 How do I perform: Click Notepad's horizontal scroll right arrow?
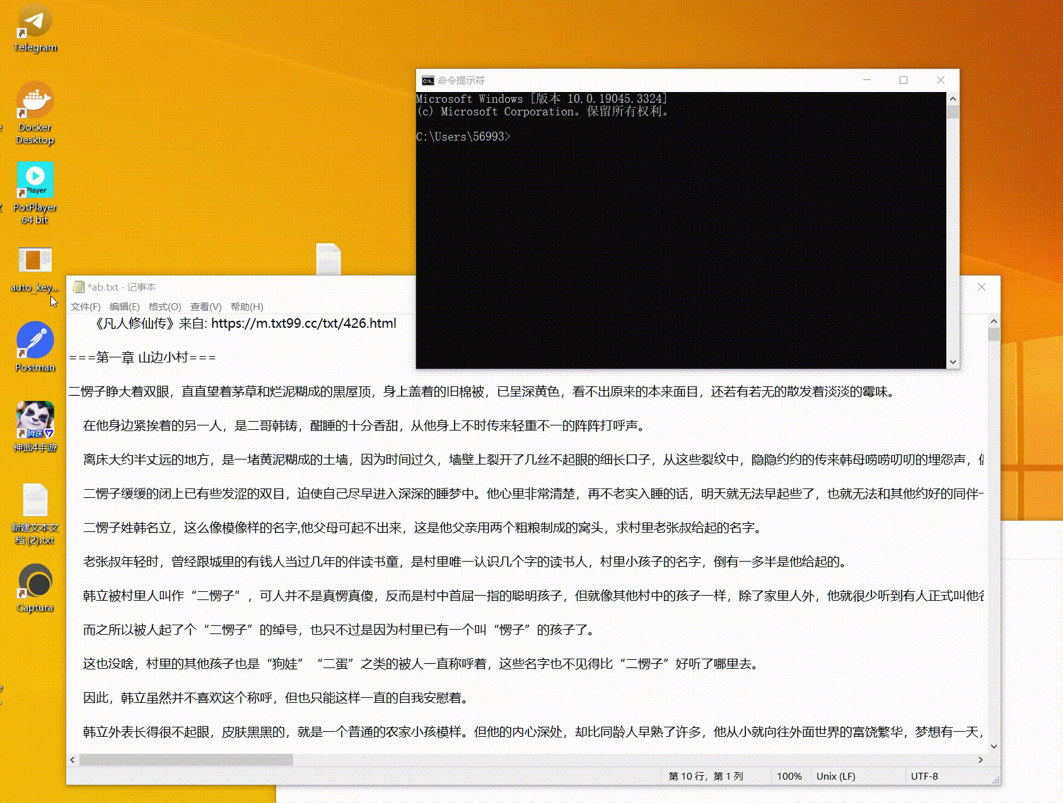coord(980,760)
